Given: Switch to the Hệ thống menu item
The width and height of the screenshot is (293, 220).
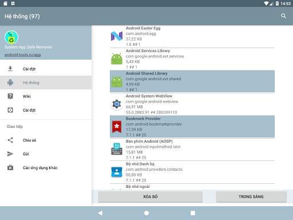Looking at the screenshot, I should [46, 82].
